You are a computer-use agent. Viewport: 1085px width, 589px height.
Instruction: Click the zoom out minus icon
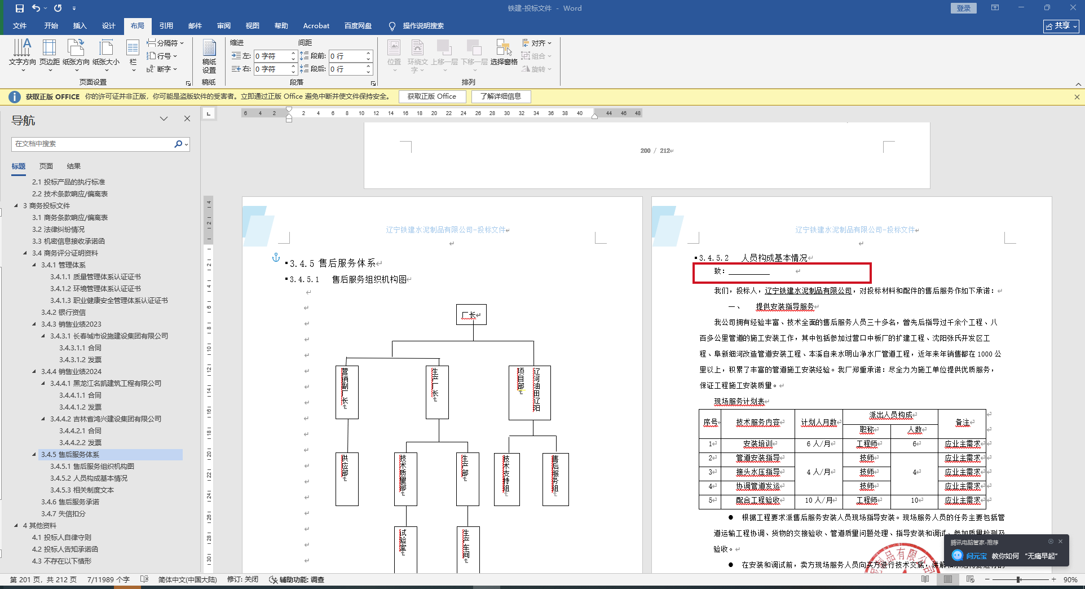pos(987,579)
